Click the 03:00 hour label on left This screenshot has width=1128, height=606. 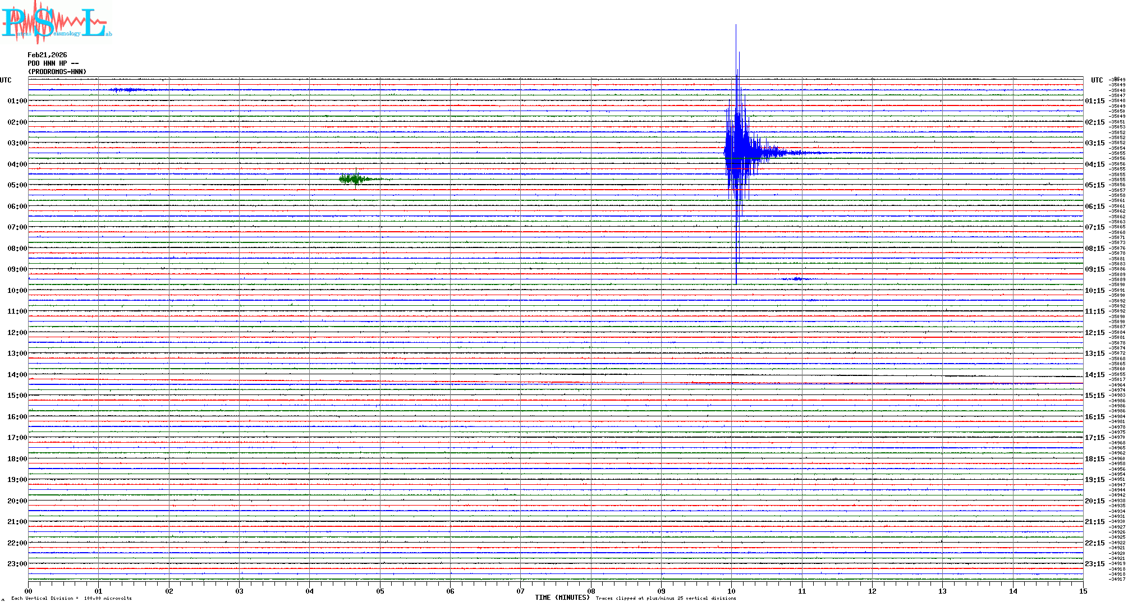pos(17,143)
